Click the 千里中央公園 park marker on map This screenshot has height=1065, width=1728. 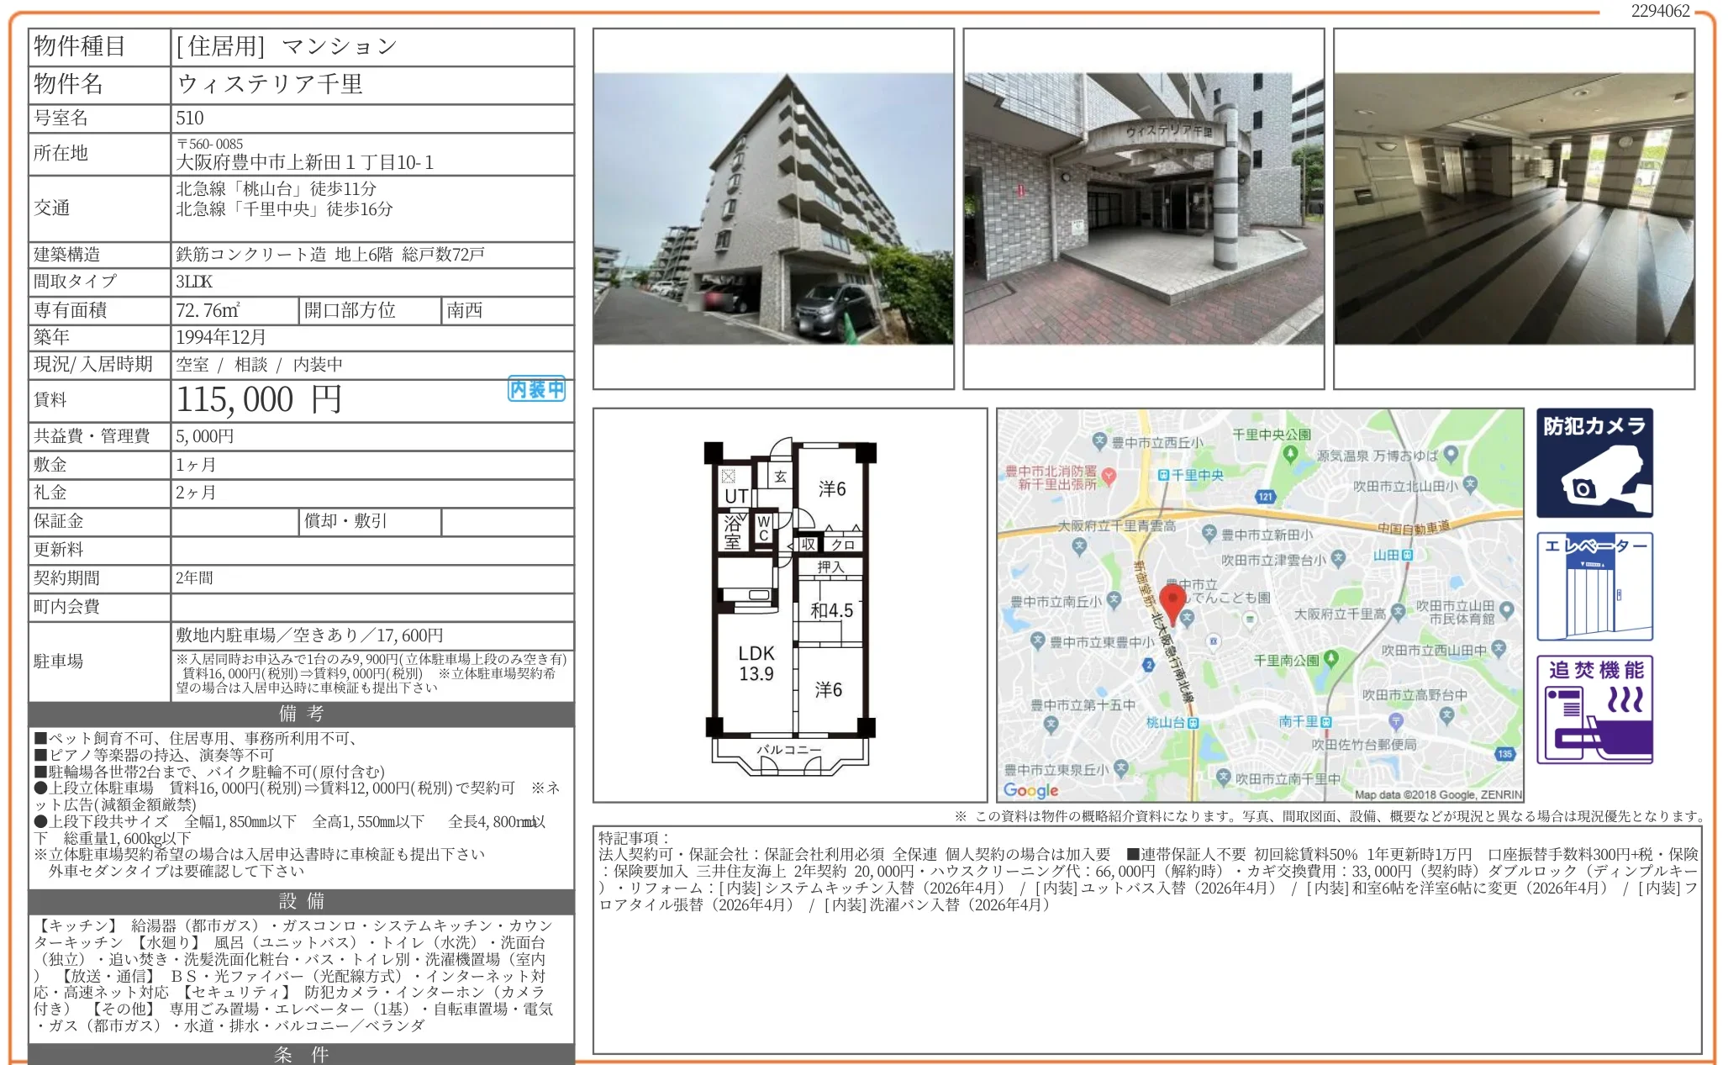click(1291, 452)
